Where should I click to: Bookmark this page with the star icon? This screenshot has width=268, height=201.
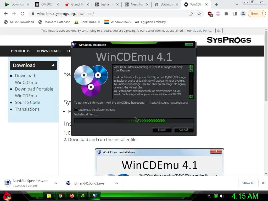199,14
